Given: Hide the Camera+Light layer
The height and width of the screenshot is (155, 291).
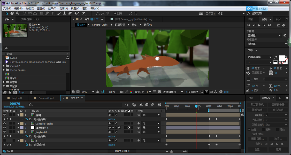Looking at the screenshot, I should click(4, 123).
